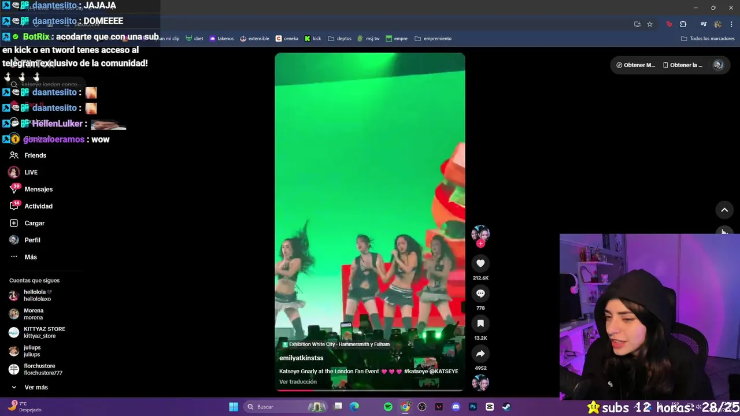This screenshot has height=416, width=740.
Task: Open Cargar to upload a video
Action: coord(34,223)
